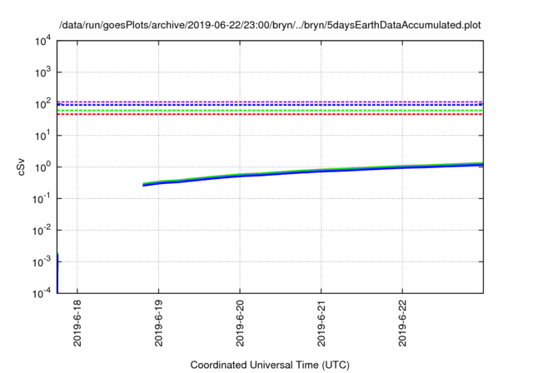Click the x-axis date 2019-6-21

point(321,323)
